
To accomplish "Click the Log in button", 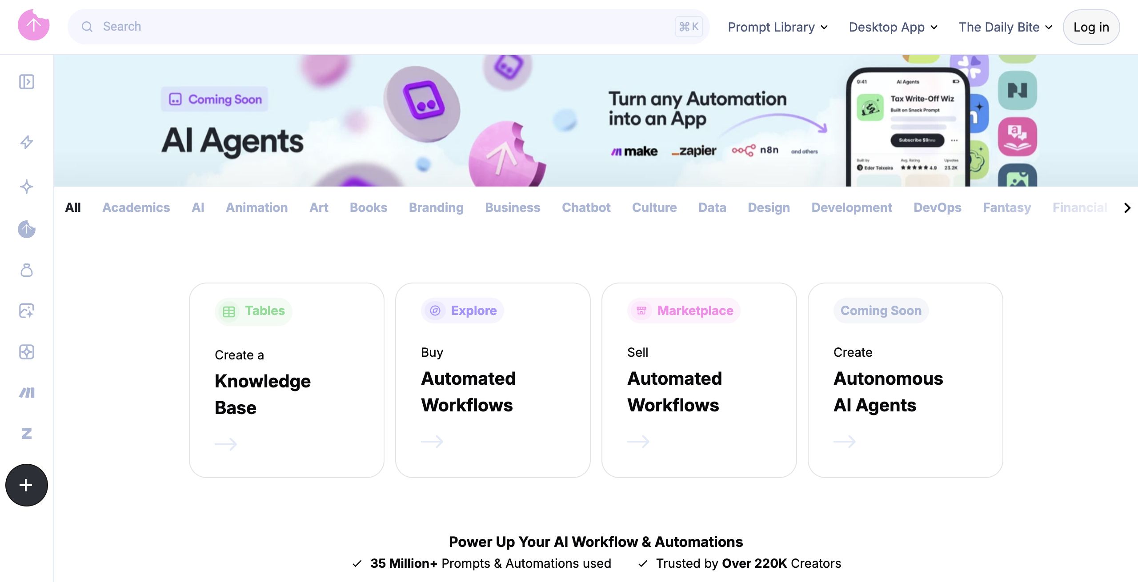I will click(1091, 27).
